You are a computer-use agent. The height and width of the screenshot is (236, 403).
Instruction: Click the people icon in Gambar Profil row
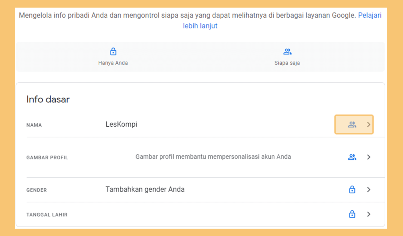(352, 157)
